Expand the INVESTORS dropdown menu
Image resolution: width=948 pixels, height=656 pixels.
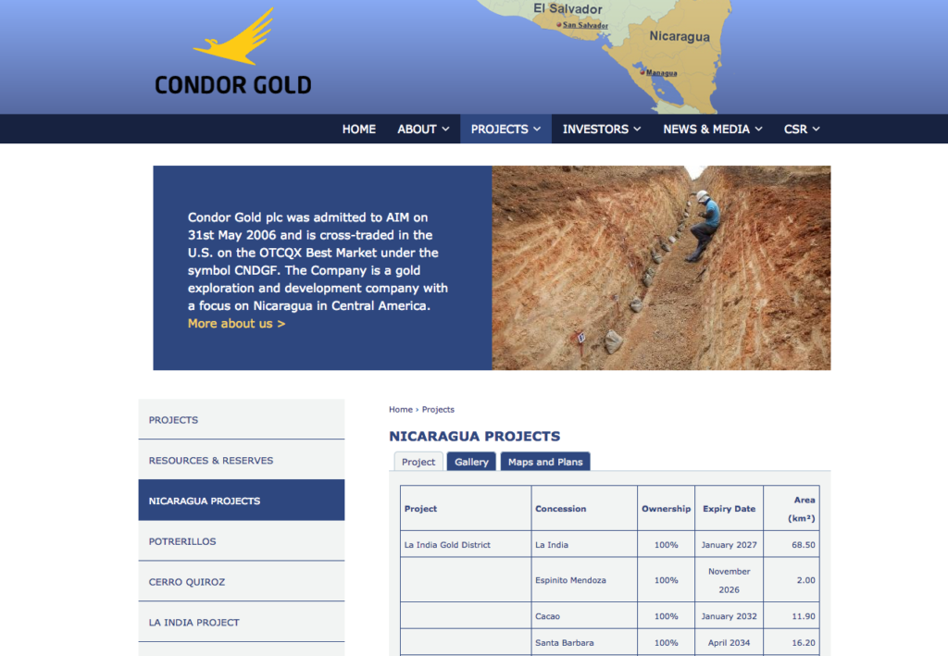click(602, 130)
